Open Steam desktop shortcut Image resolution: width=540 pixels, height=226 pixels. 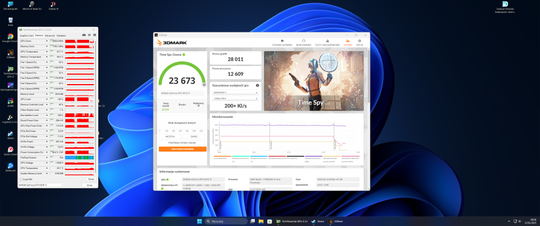tap(11, 135)
